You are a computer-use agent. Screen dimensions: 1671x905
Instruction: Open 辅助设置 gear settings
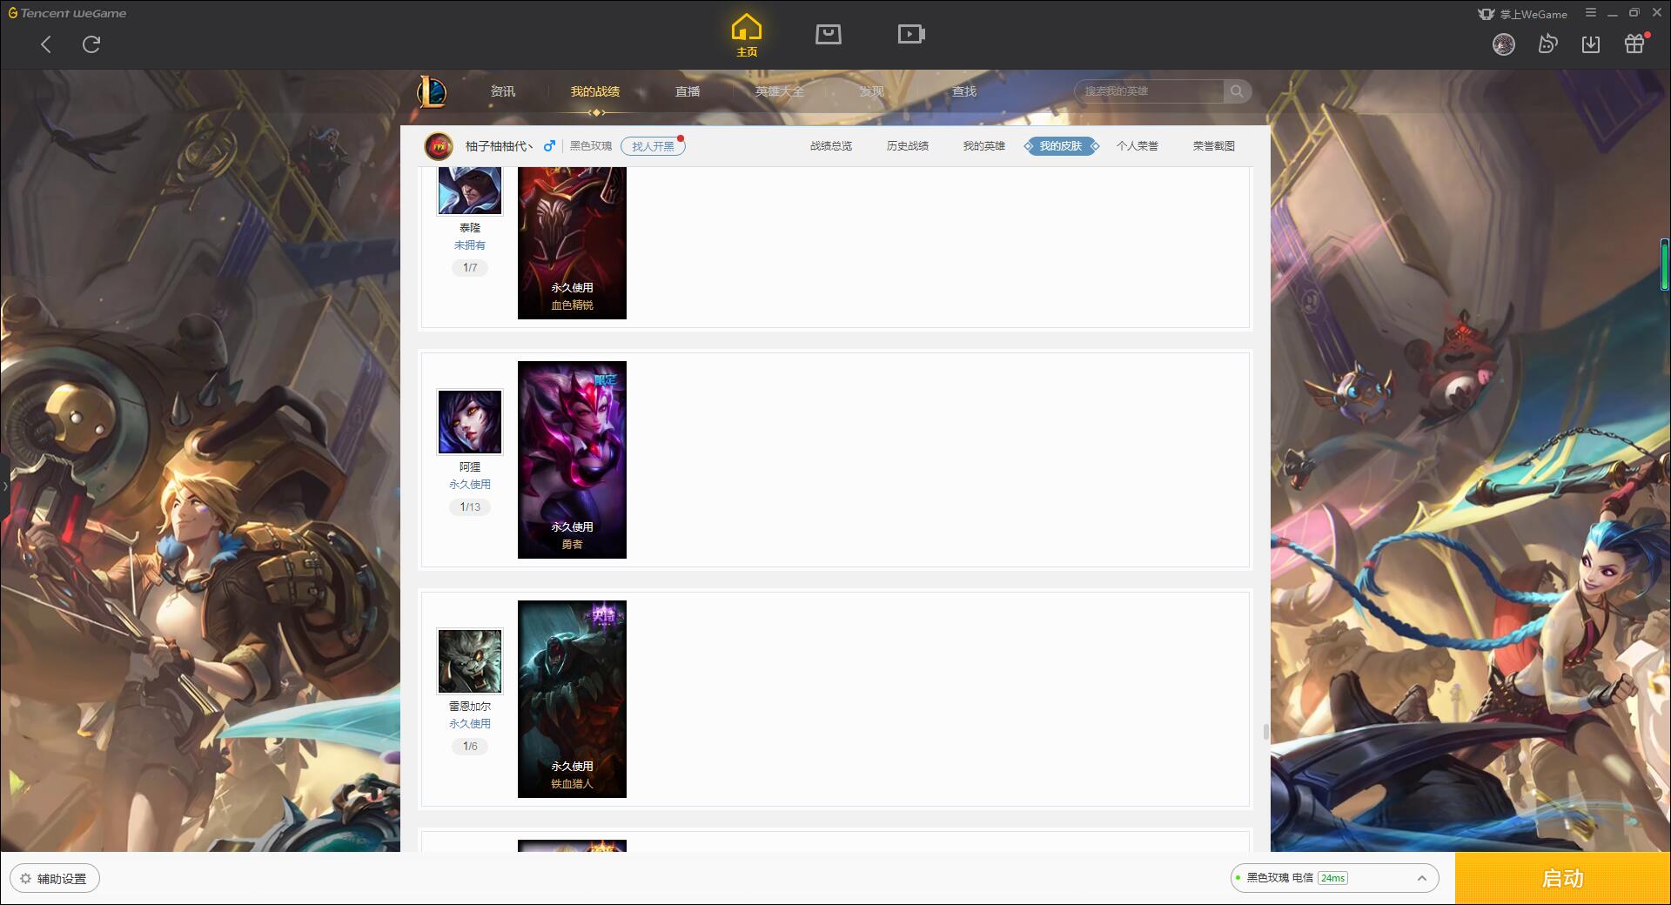pos(54,879)
